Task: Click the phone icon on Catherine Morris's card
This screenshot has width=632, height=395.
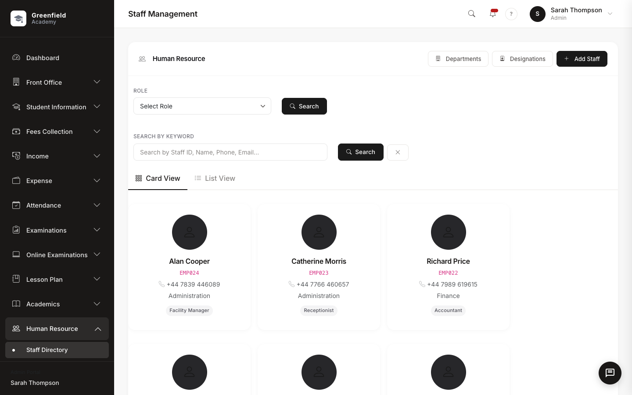Action: click(291, 284)
